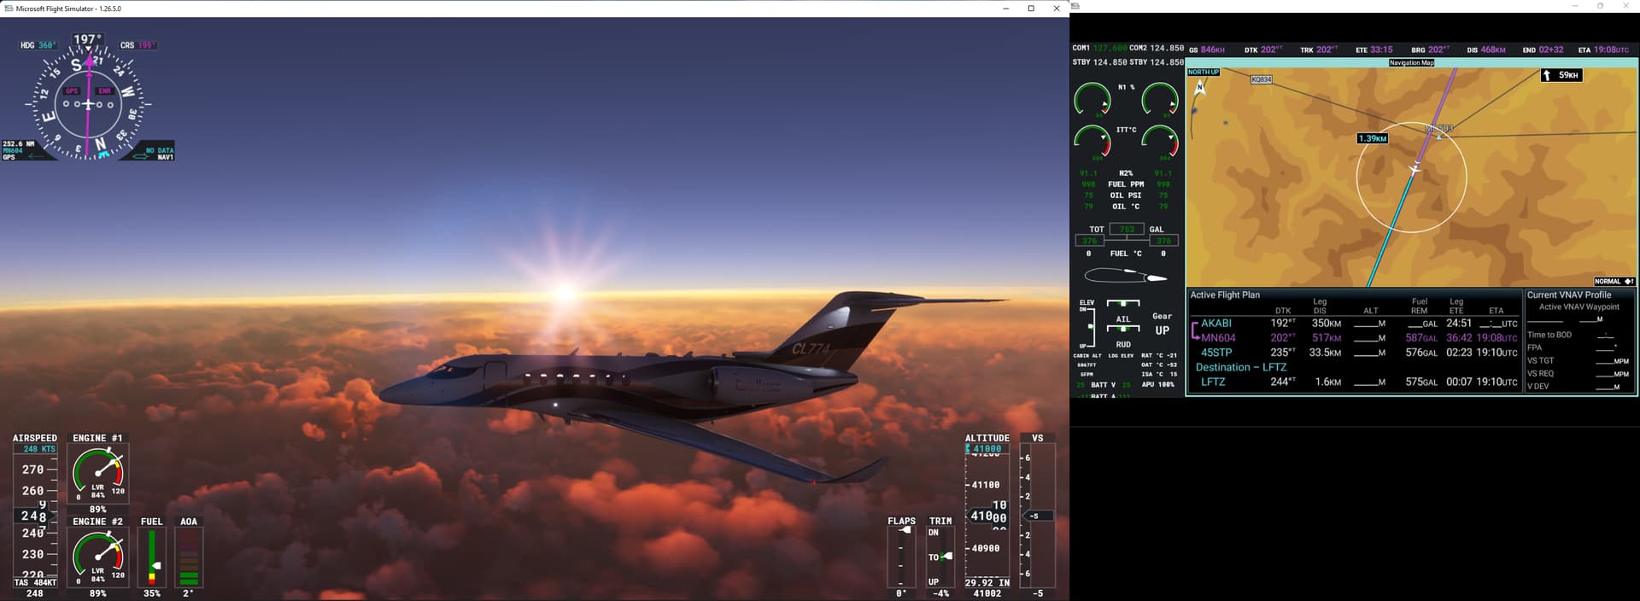Click the Destination – LFTZ header row
The image size is (1640, 601).
tap(1240, 367)
